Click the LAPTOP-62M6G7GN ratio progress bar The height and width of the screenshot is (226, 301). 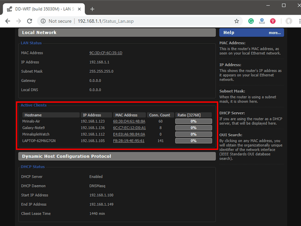[x=194, y=141]
